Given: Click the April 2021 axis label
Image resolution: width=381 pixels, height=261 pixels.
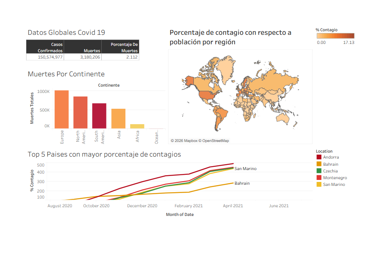Looking at the screenshot, I should click(x=233, y=206).
